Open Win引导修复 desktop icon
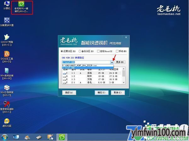 coord(7,91)
